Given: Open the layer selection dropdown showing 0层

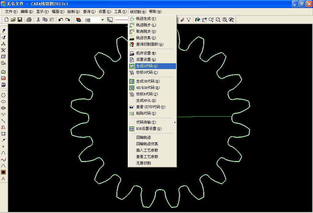Looking at the screenshot, I should [x=102, y=20].
